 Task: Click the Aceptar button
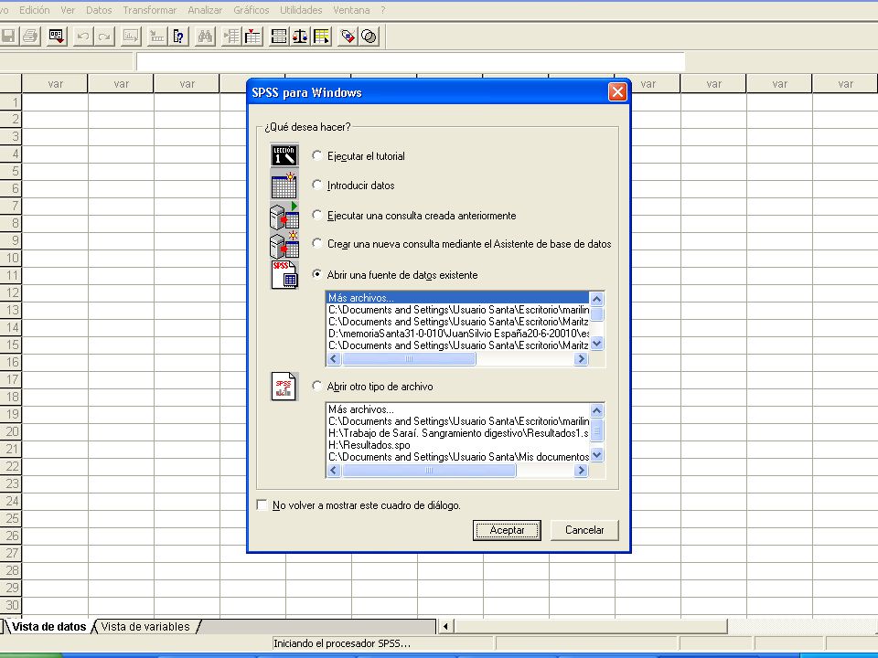point(507,530)
